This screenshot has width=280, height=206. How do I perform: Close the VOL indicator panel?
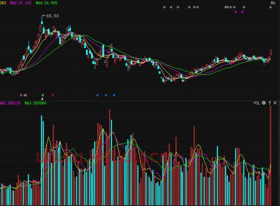click(x=275, y=103)
